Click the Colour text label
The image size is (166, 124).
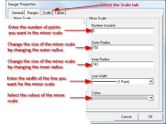(x=96, y=93)
